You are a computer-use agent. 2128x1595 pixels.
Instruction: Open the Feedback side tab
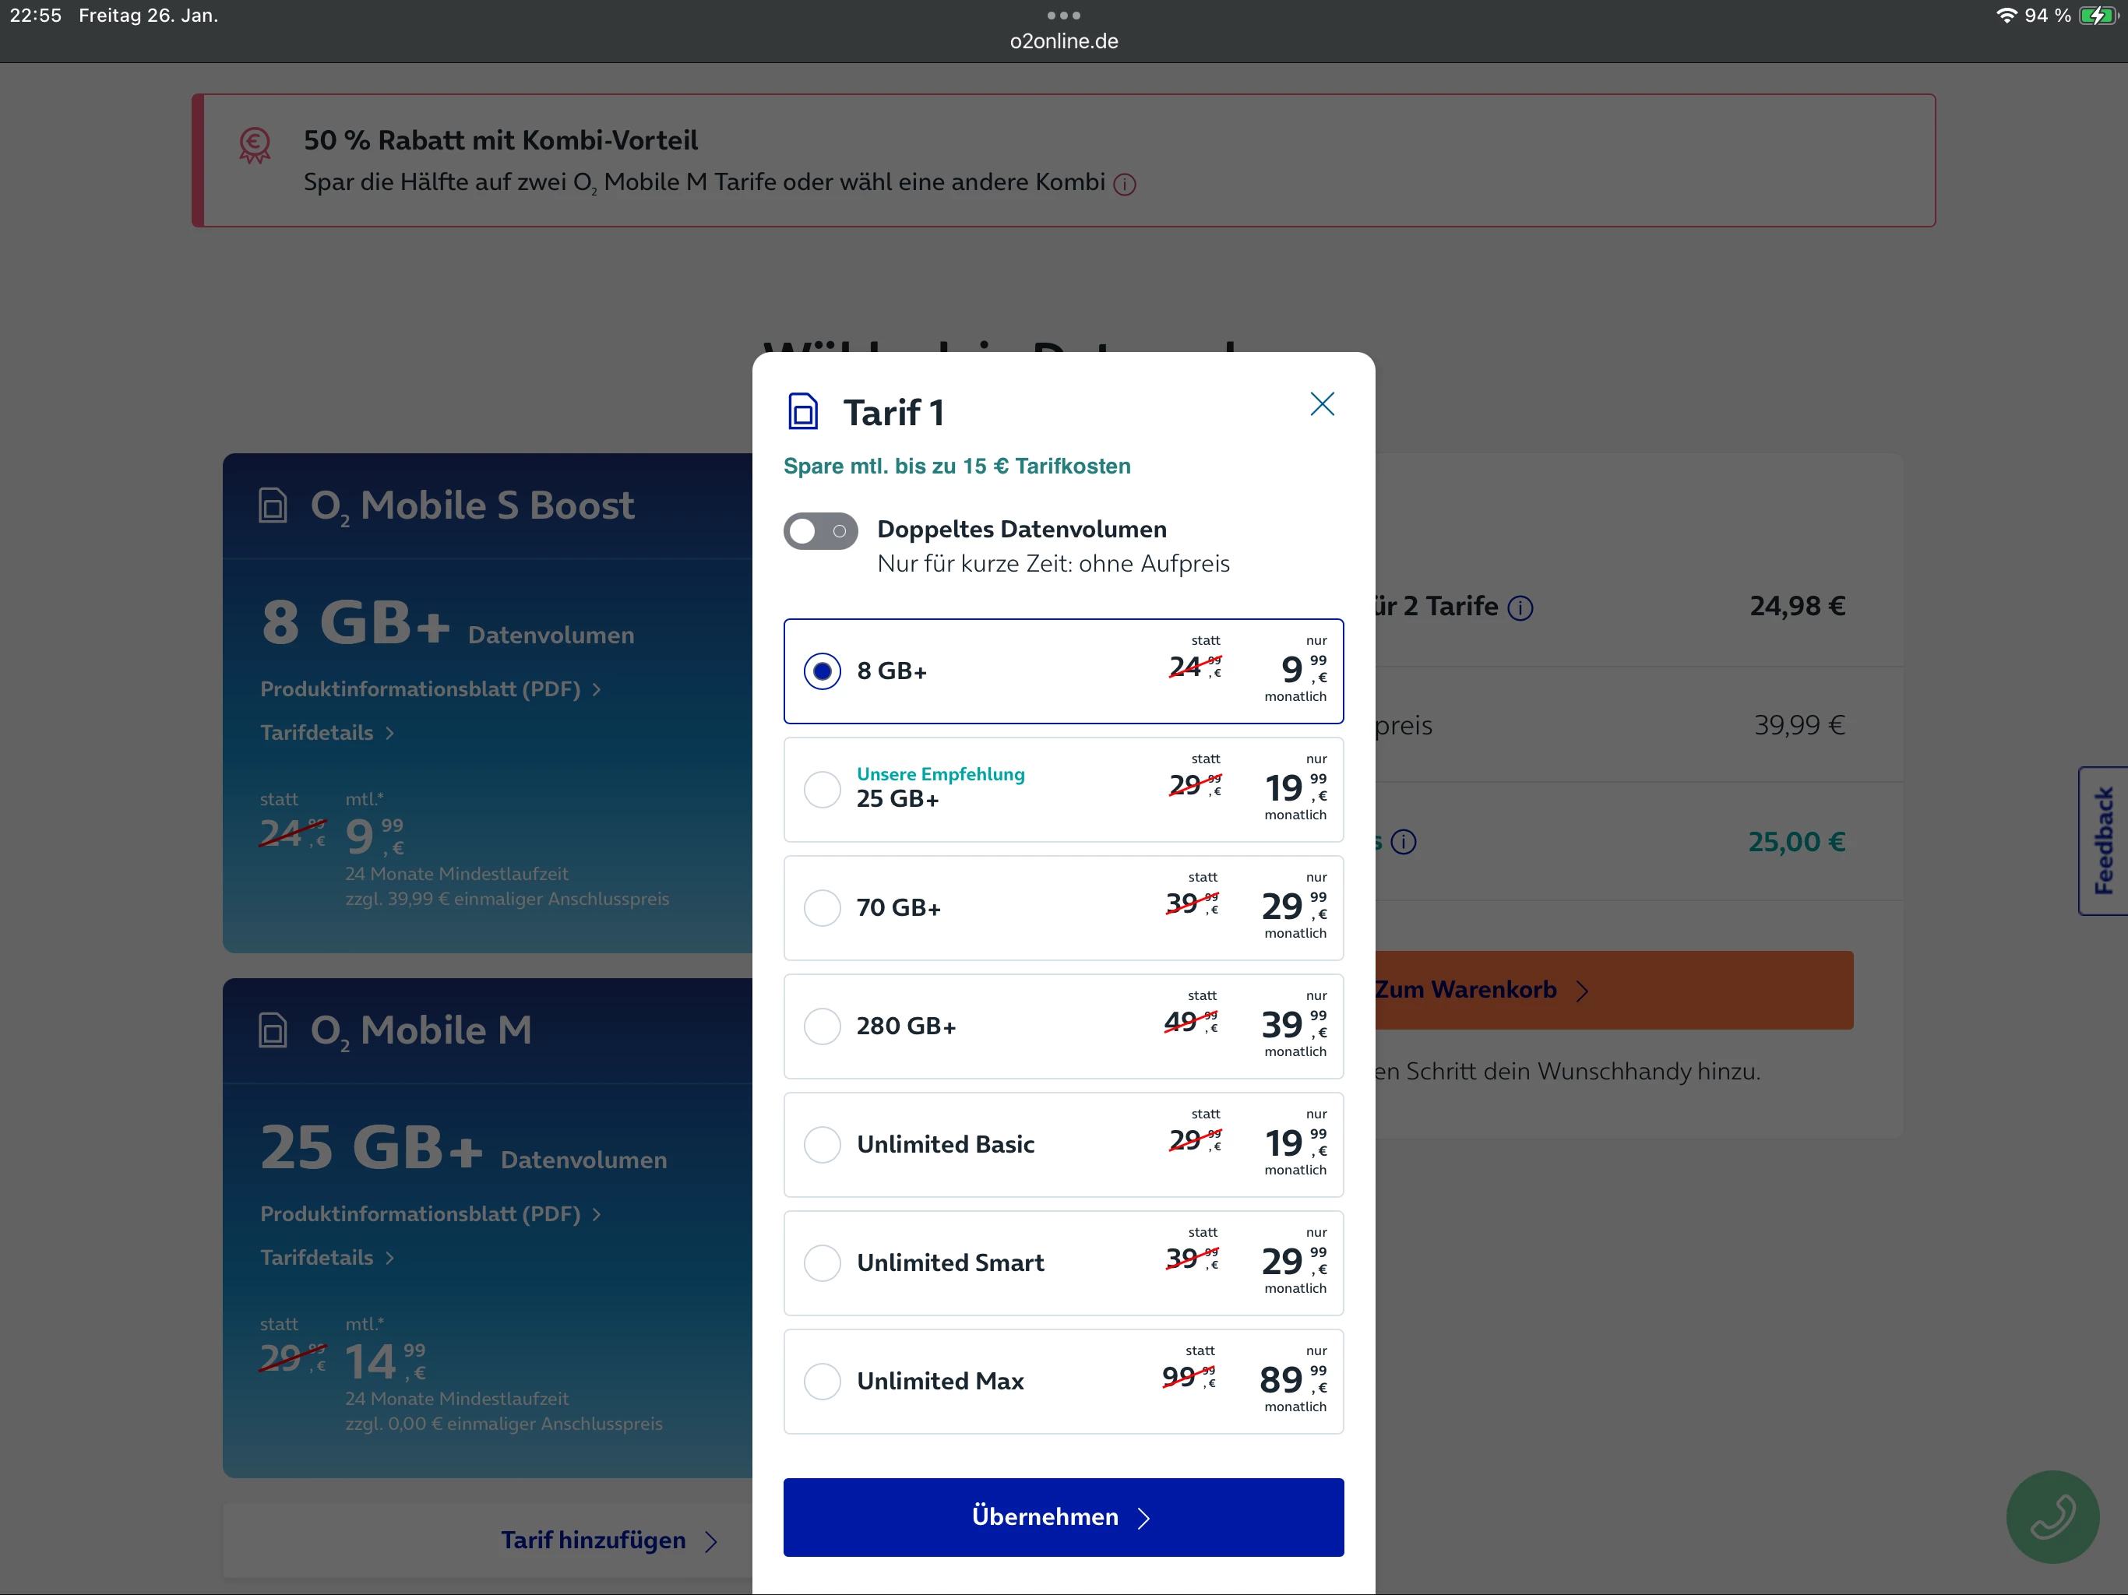pos(2103,841)
